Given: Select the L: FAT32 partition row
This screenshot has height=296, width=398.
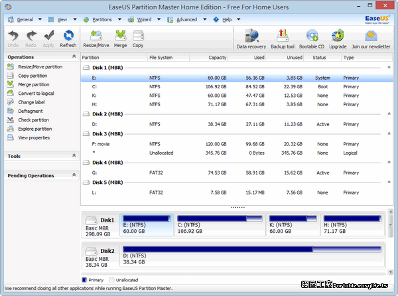Looking at the screenshot, I should click(237, 192).
